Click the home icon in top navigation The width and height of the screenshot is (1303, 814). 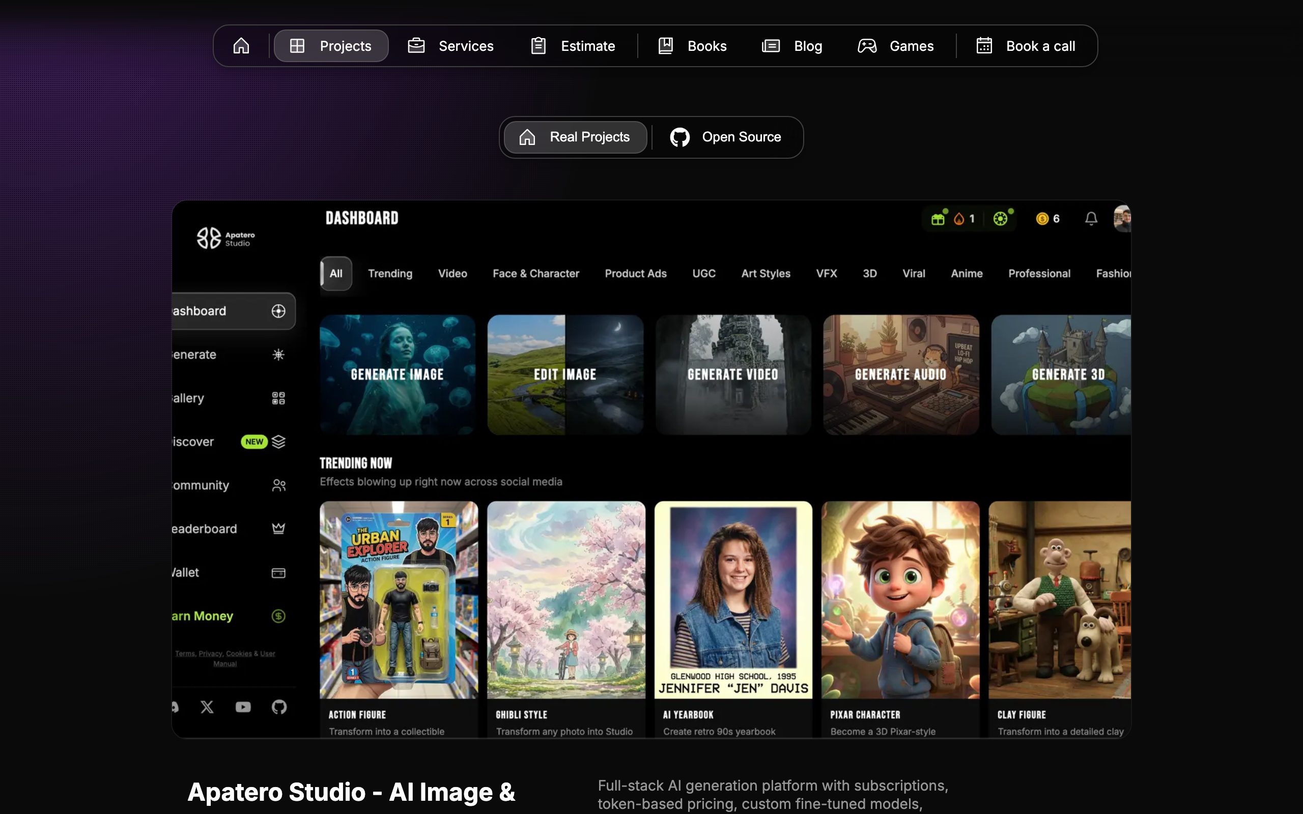[x=241, y=46]
